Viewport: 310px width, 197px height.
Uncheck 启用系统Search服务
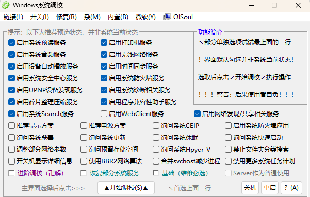click(11, 114)
